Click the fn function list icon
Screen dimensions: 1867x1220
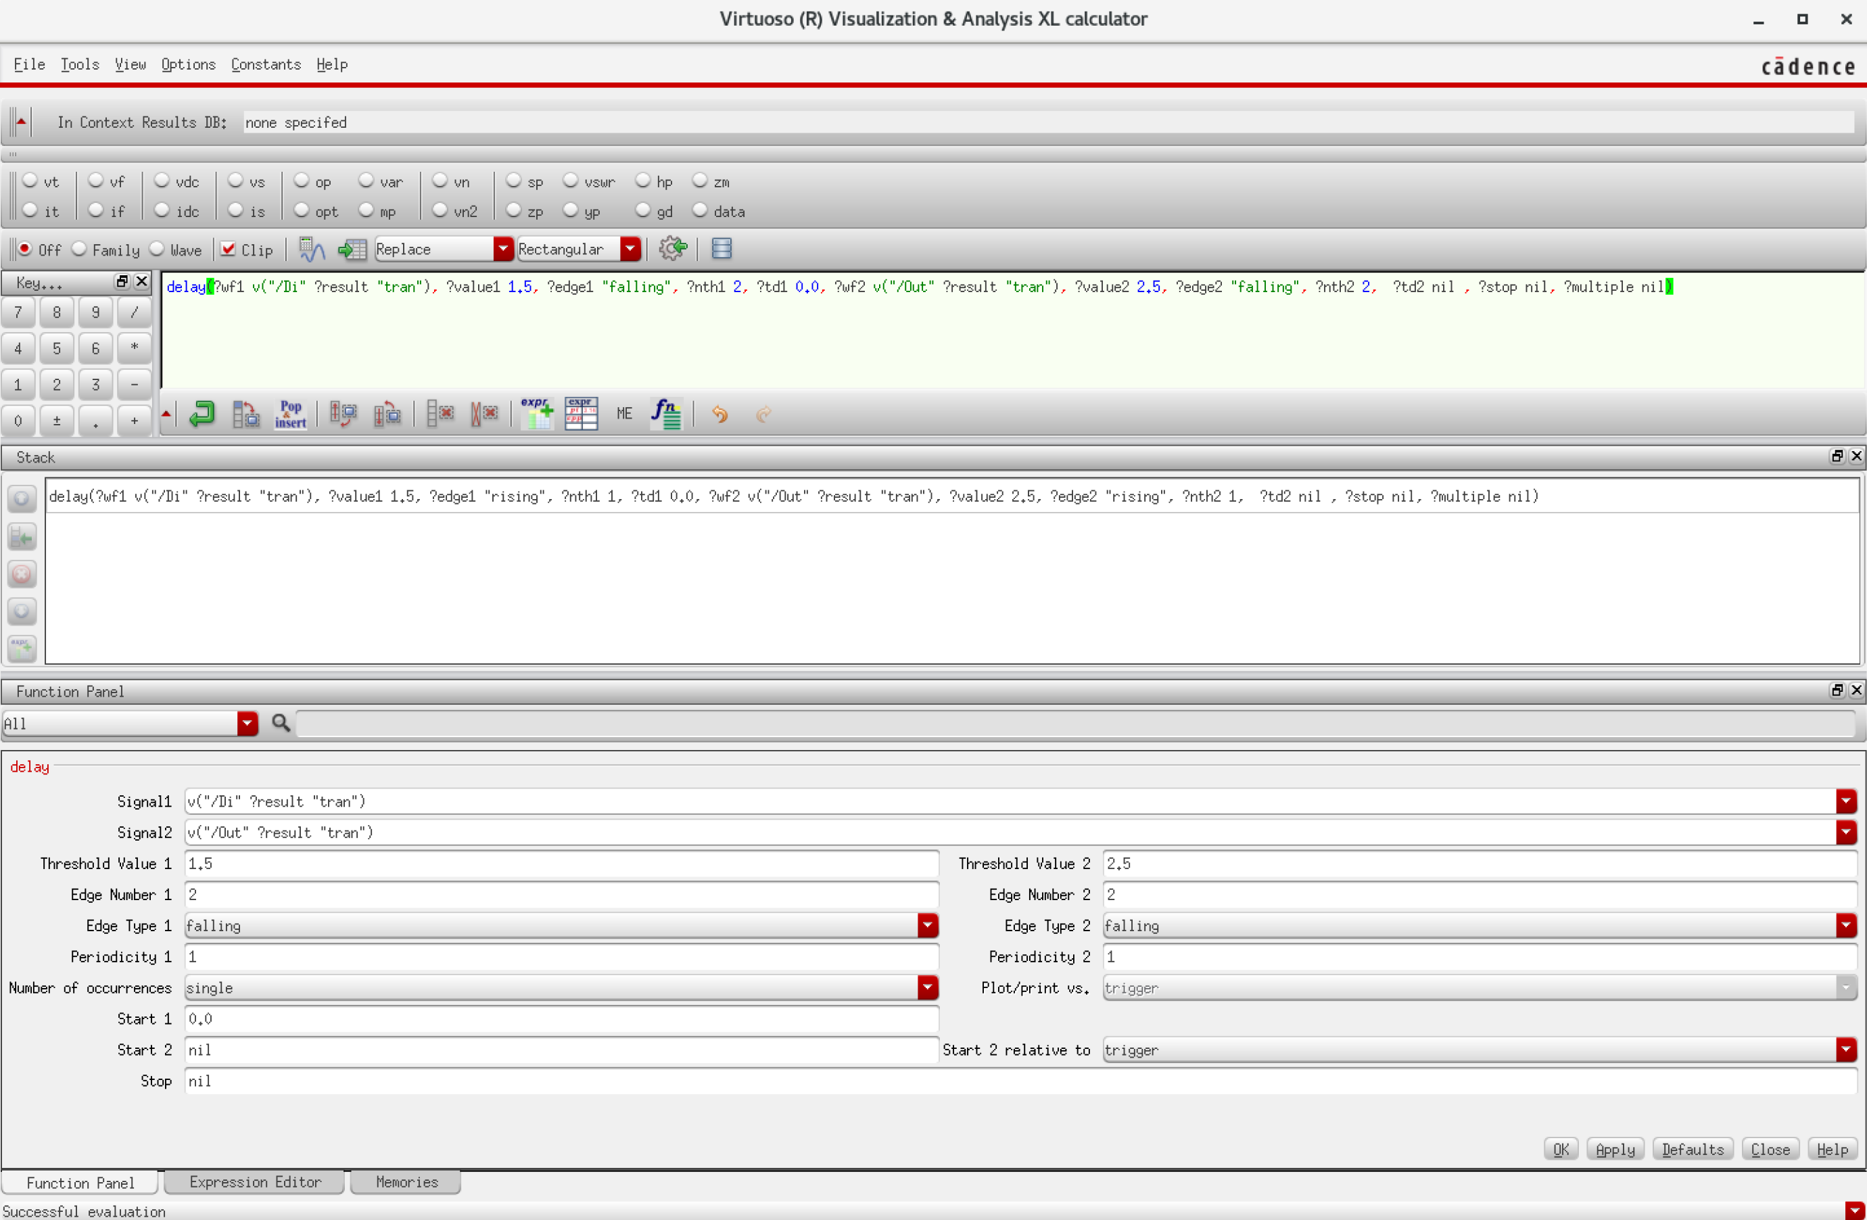tap(666, 413)
